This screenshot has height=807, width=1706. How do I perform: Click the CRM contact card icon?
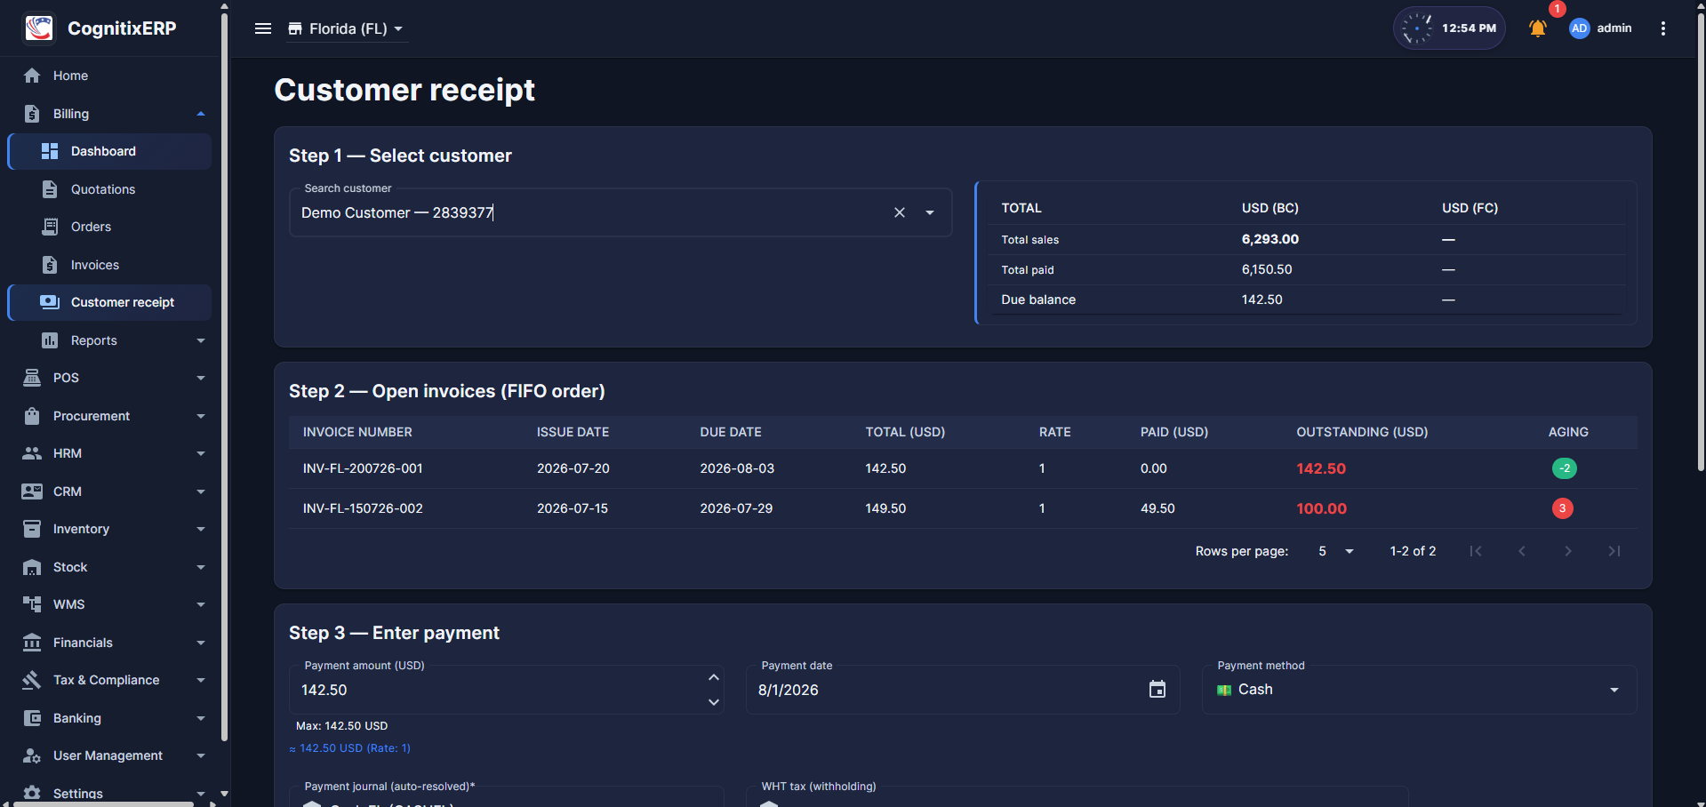32,491
